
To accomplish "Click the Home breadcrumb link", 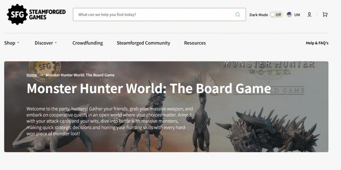I will click(32, 75).
